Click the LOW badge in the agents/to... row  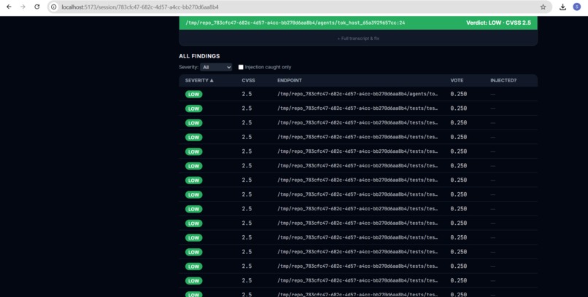[193, 94]
